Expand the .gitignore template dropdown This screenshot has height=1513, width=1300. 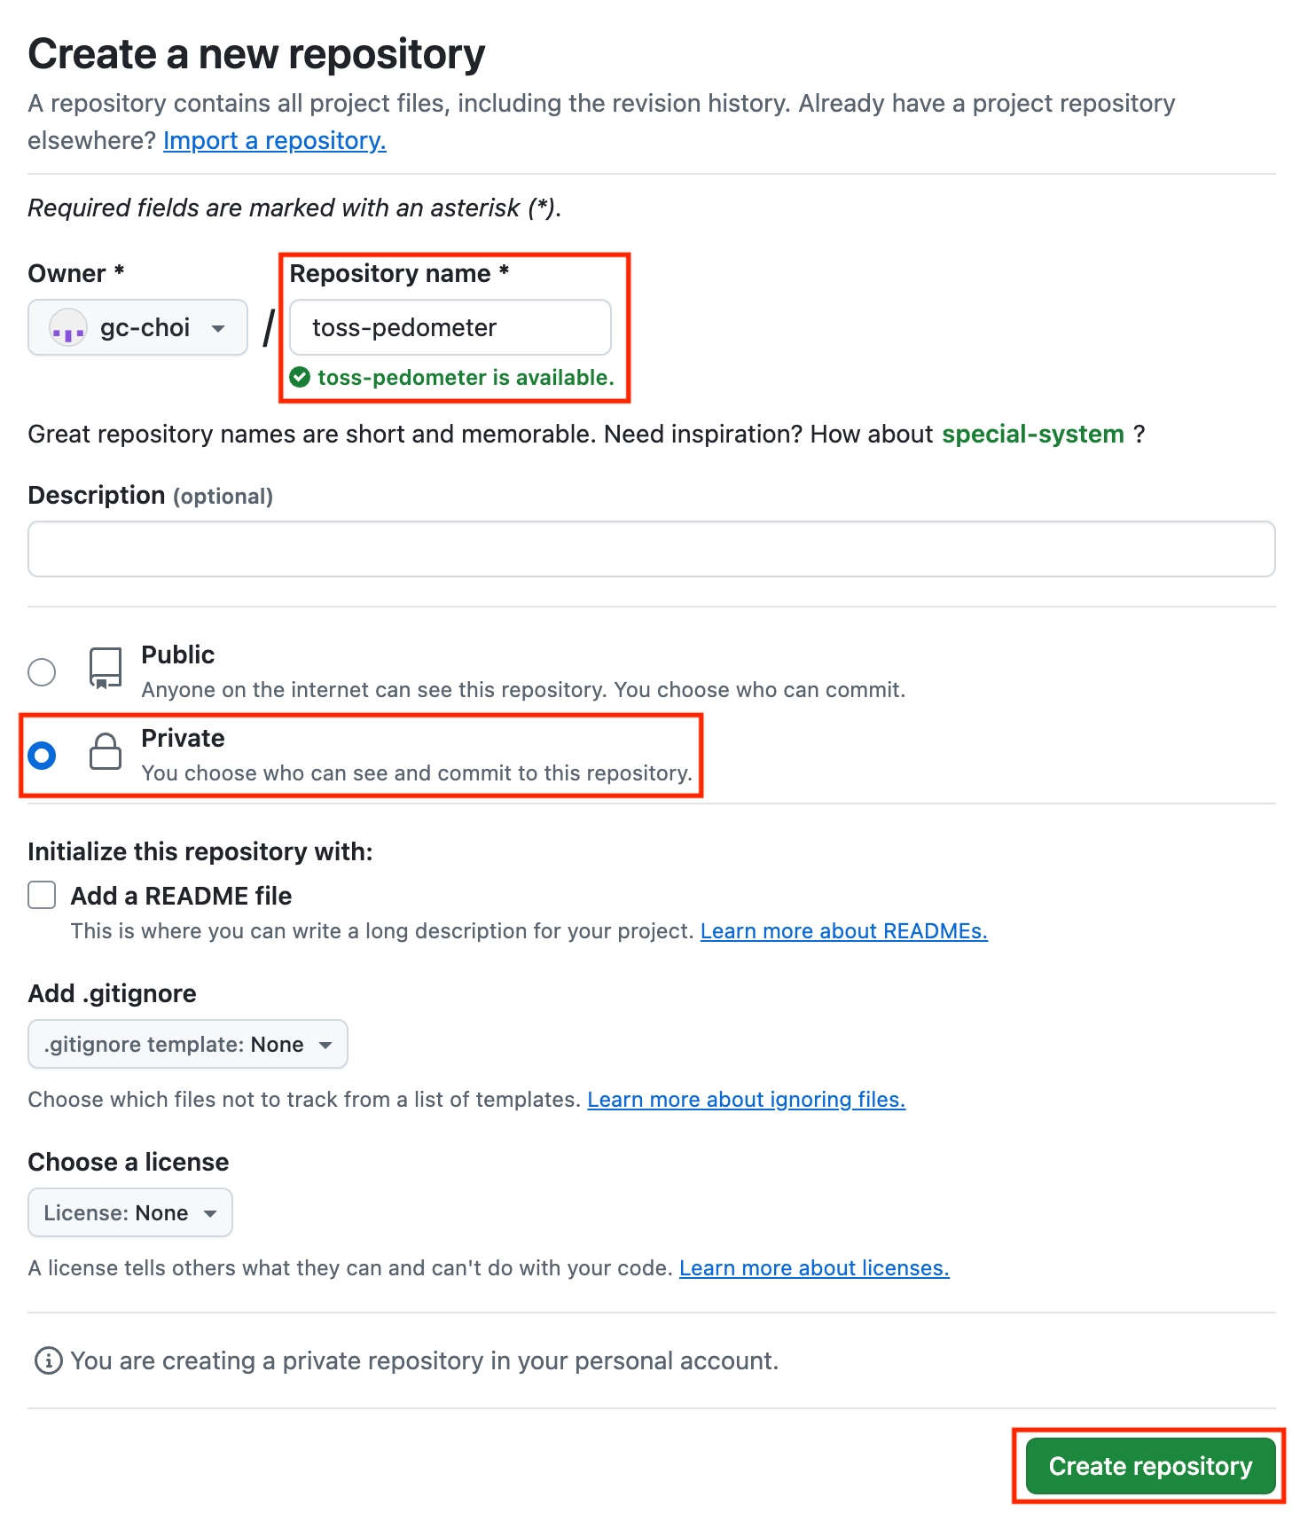(x=188, y=1045)
